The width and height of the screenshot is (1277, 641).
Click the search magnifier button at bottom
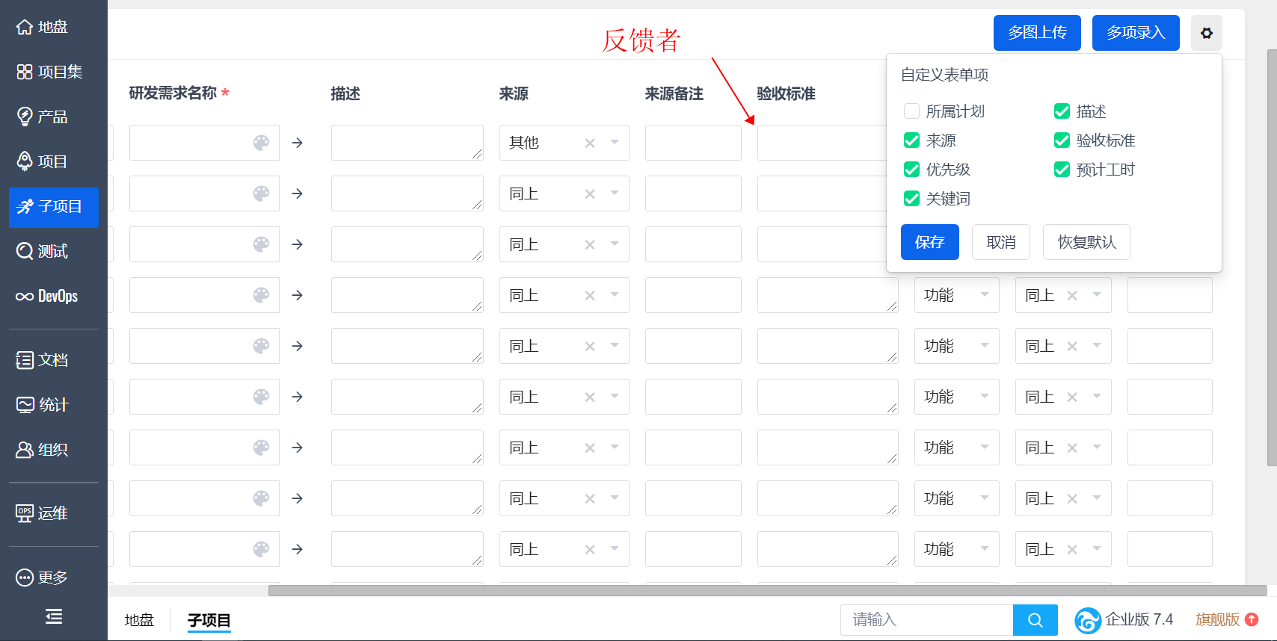[x=1035, y=620]
